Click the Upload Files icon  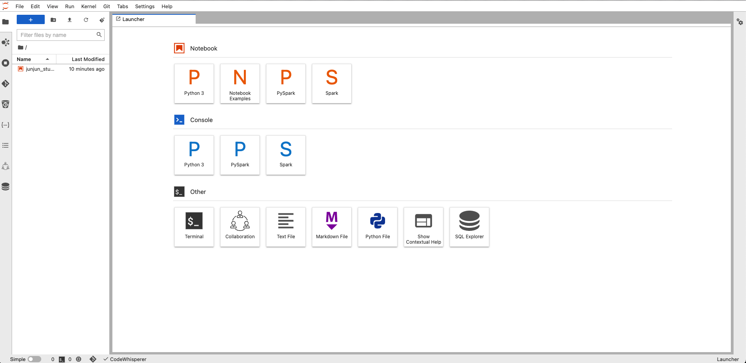(70, 20)
